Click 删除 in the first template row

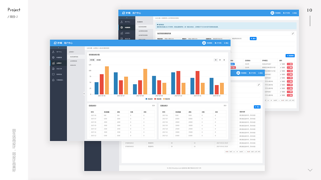click(x=290, y=64)
